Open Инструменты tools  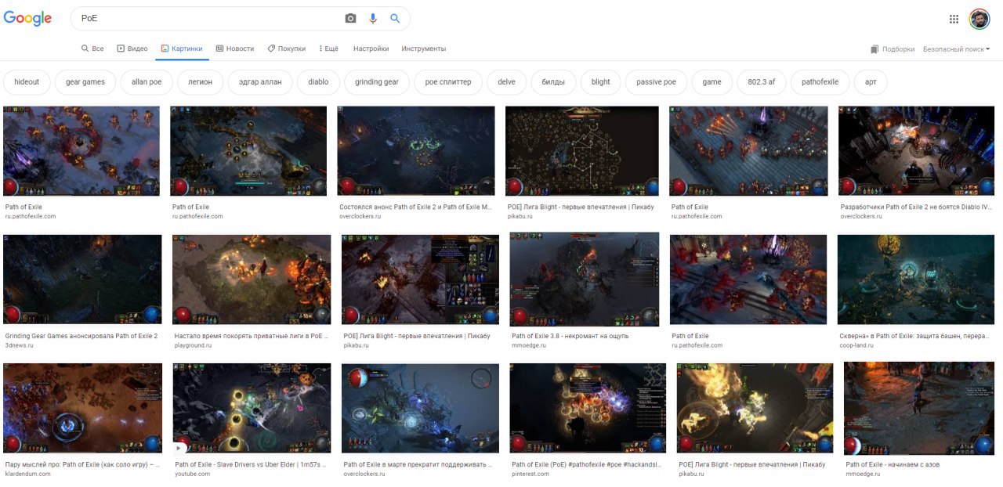[x=424, y=49]
